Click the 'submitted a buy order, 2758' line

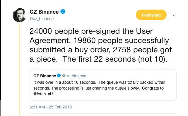pyautogui.click(x=80, y=50)
